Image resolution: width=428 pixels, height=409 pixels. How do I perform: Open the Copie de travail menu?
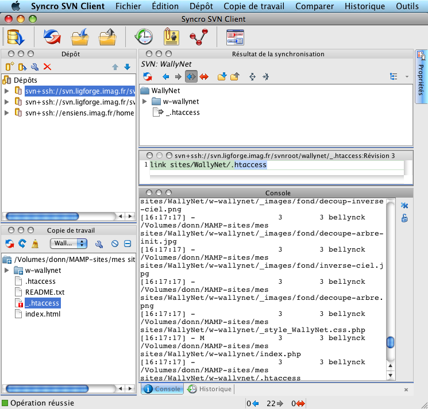[254, 6]
